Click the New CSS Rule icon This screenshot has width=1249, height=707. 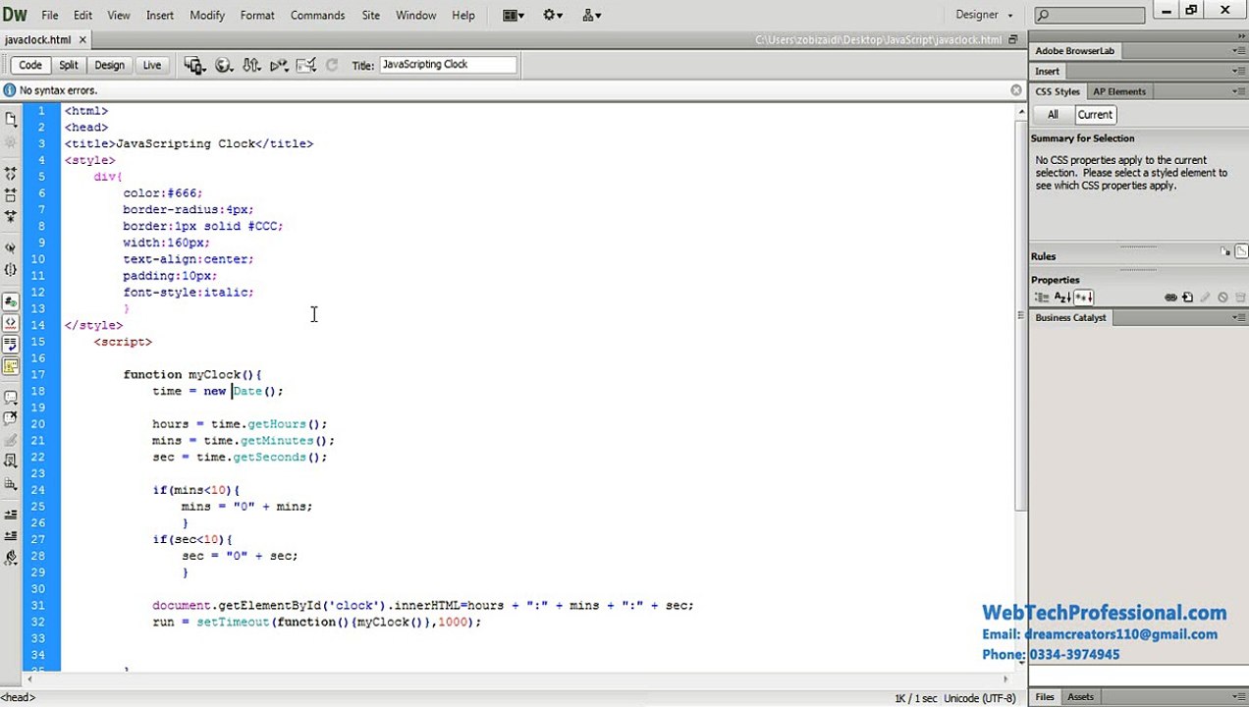1187,298
